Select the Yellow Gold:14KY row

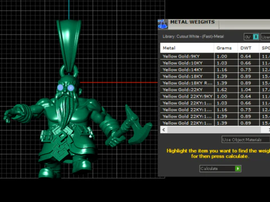[215, 70]
